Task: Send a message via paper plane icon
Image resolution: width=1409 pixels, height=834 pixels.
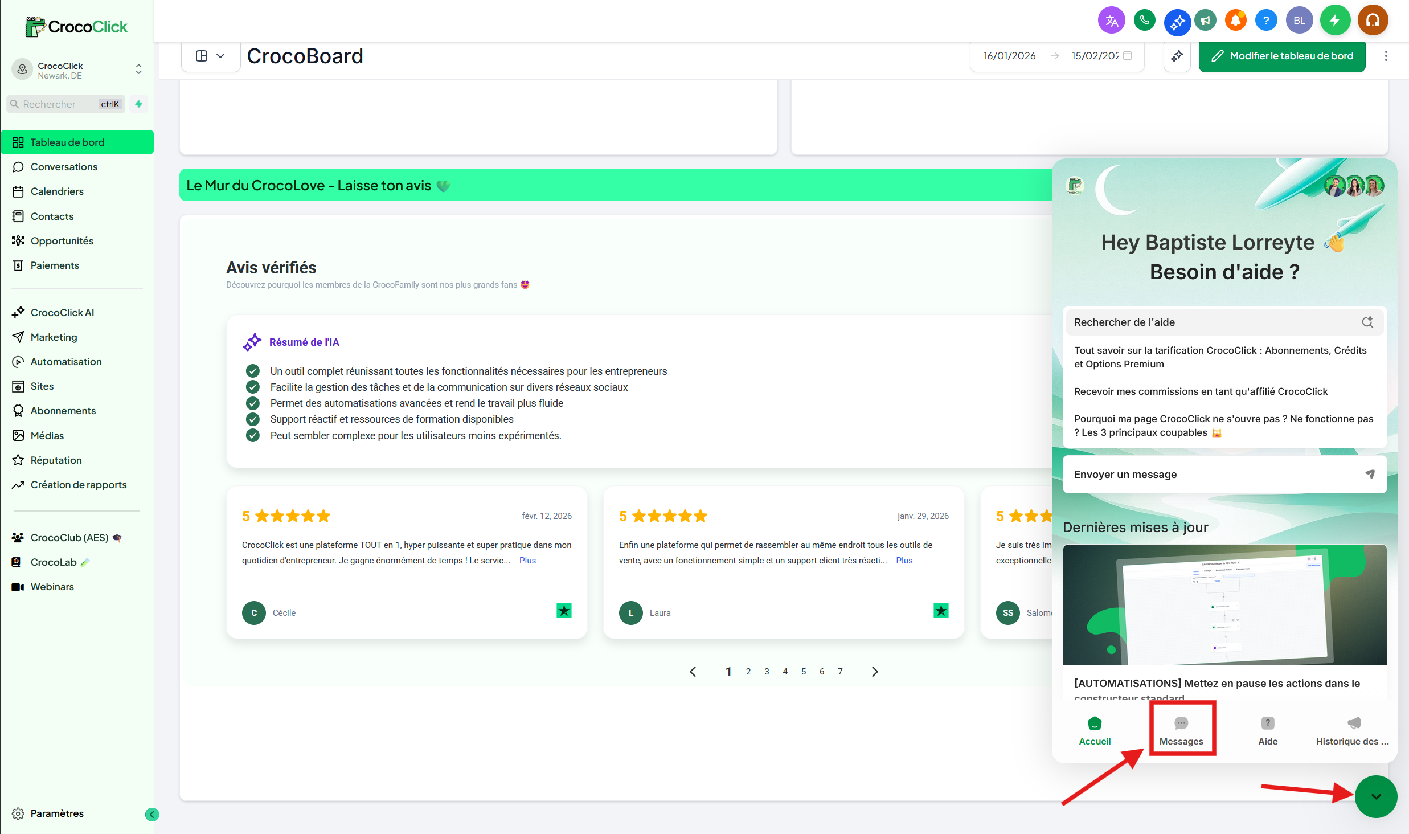Action: [x=1370, y=474]
